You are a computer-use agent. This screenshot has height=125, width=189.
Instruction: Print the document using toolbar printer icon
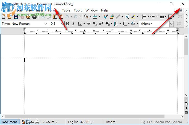point(34,17)
